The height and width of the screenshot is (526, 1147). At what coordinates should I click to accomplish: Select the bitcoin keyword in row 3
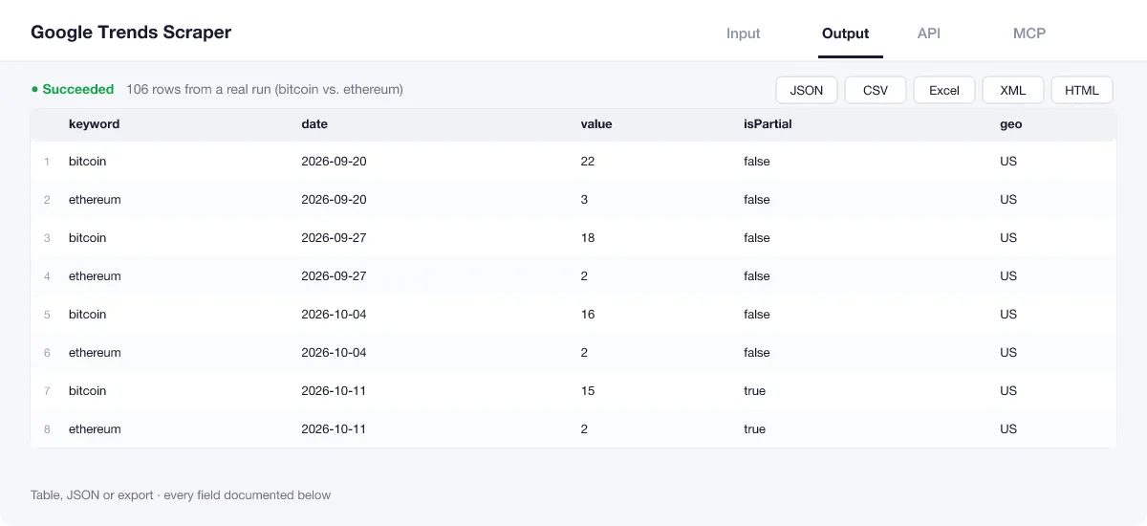[x=88, y=238]
